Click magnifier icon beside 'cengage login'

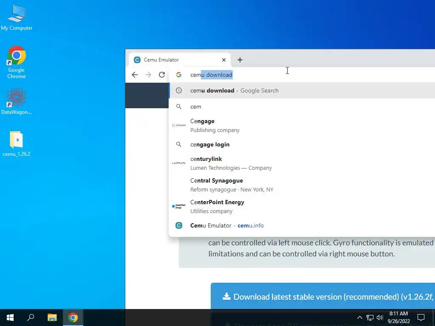tap(179, 144)
